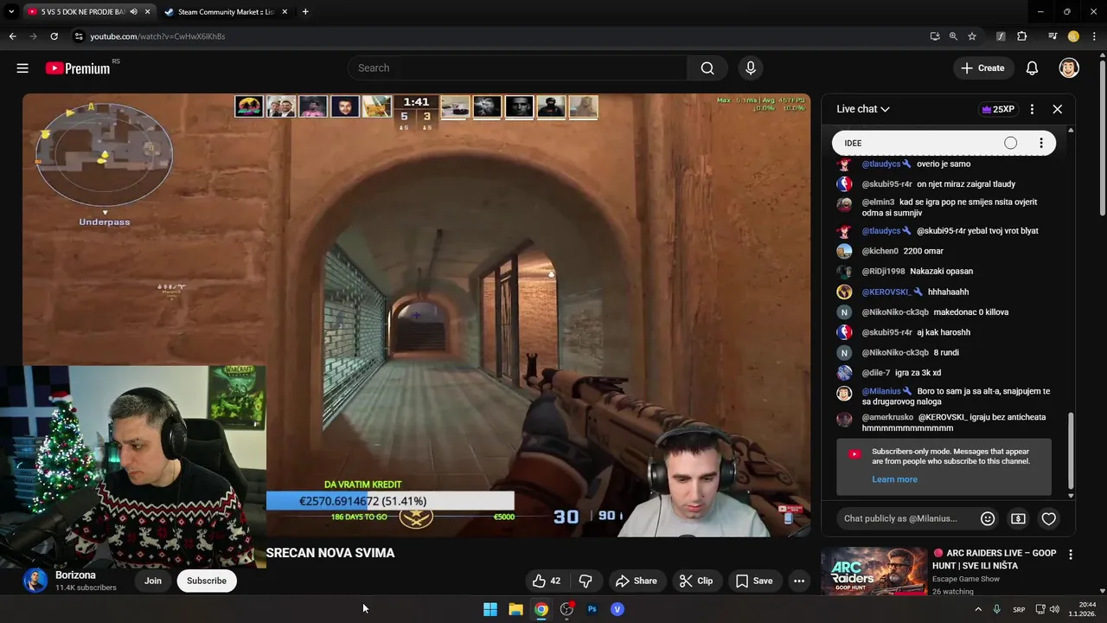Screen dimensions: 1107x623
Task: Bookmark this page with star icon
Action: pos(972,36)
